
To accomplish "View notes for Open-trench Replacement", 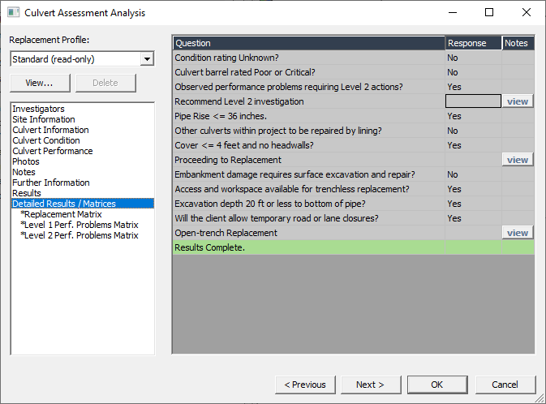I will tap(518, 233).
